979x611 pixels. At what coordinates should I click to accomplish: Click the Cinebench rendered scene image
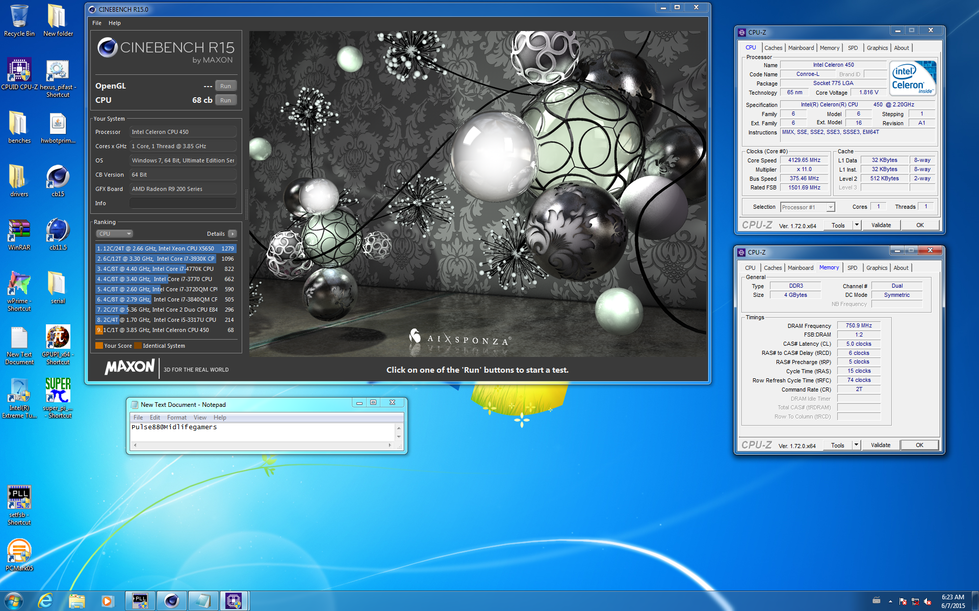(478, 193)
